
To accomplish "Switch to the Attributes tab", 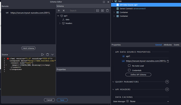I will tap(168, 45).
